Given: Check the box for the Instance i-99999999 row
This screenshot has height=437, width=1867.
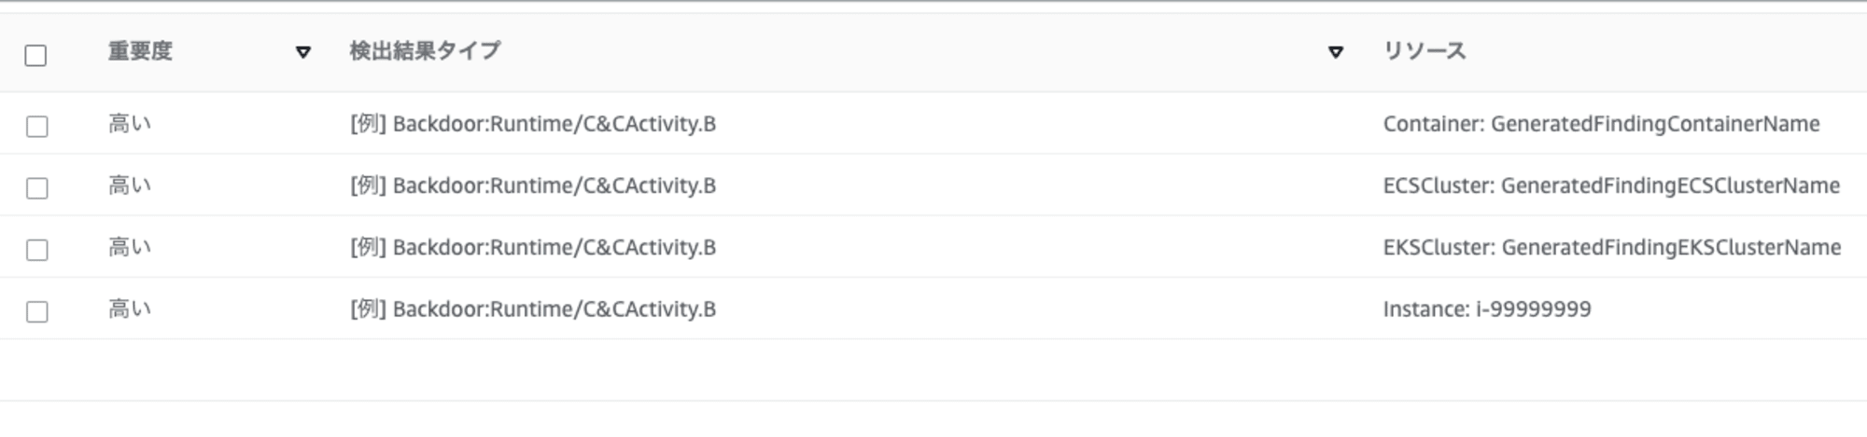Looking at the screenshot, I should [x=36, y=311].
